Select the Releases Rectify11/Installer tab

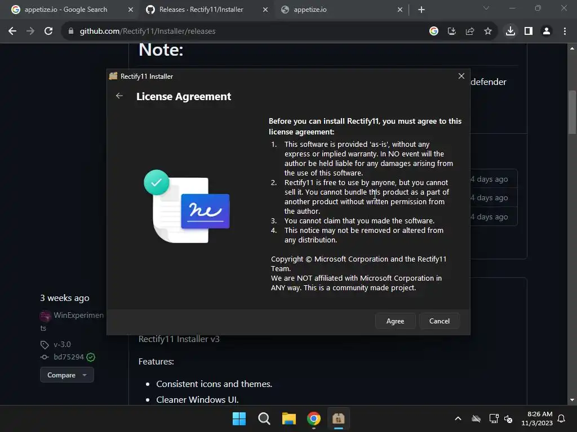[201, 10]
